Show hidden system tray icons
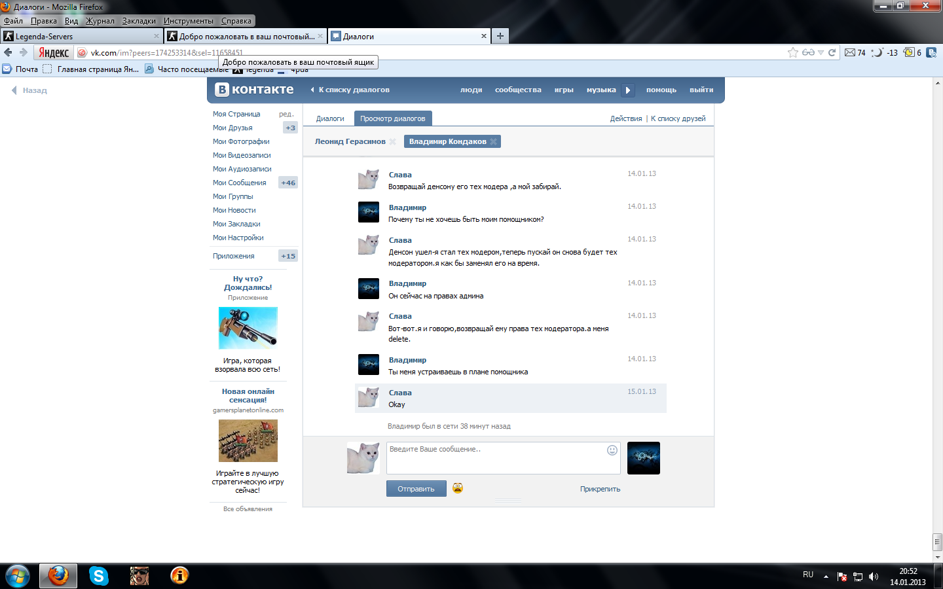This screenshot has width=943, height=589. [x=826, y=577]
